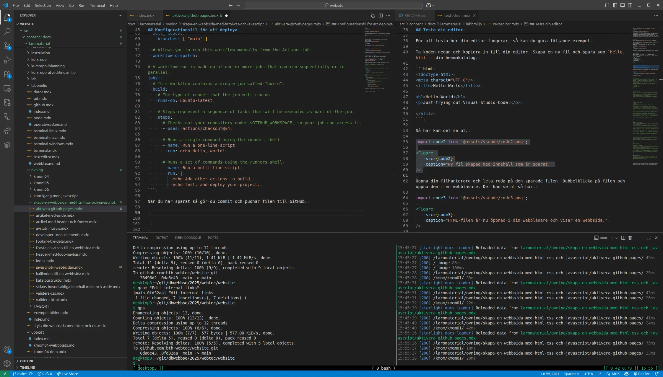663x377 pixels.
Task: Toggle Secondary Side Bar visibility
Action: coord(630,5)
